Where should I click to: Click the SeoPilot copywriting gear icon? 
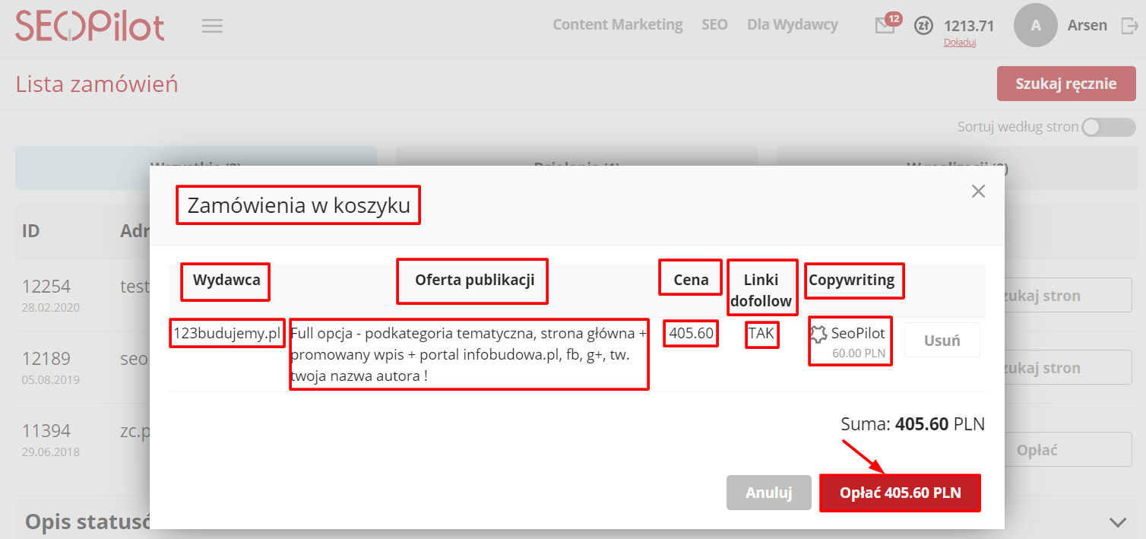(818, 333)
